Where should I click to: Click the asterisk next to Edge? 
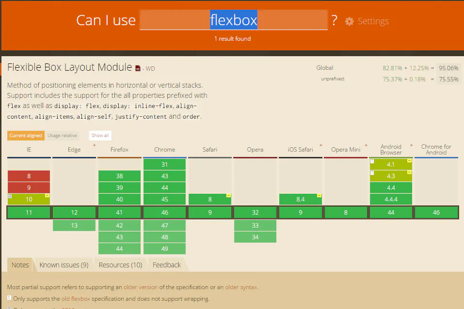[x=95, y=145]
